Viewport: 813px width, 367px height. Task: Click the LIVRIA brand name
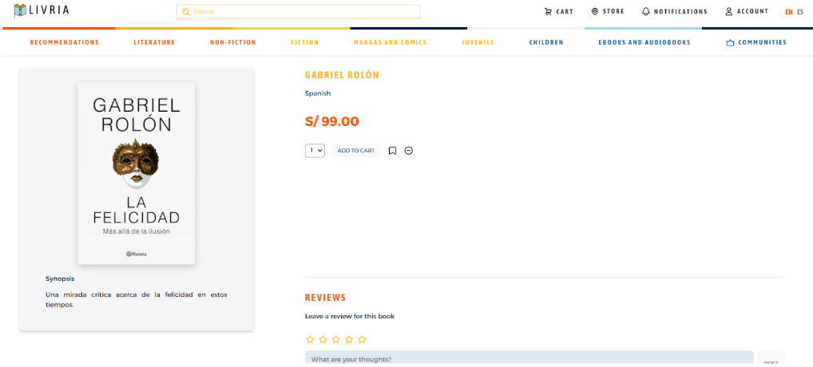click(x=49, y=10)
